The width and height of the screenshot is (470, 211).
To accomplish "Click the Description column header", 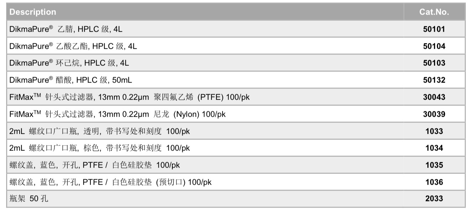I will tap(33, 12).
